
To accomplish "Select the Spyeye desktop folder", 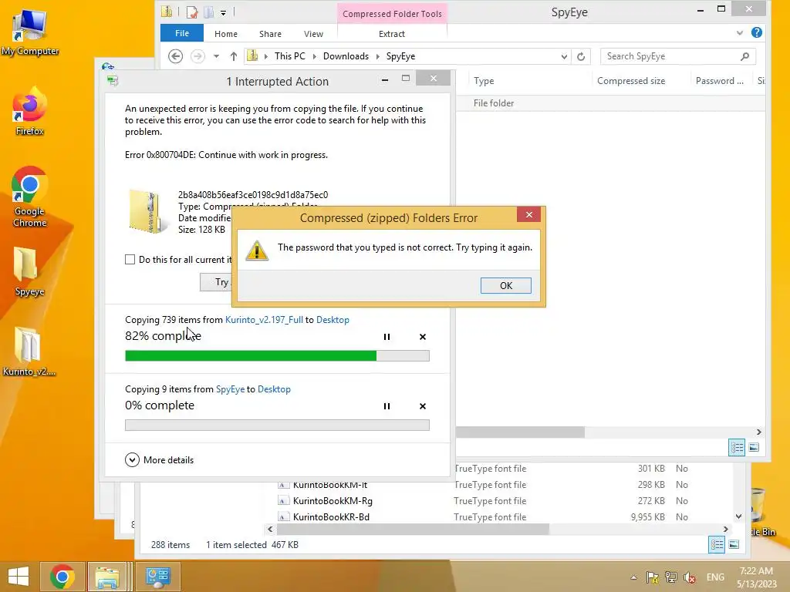I will point(29,272).
